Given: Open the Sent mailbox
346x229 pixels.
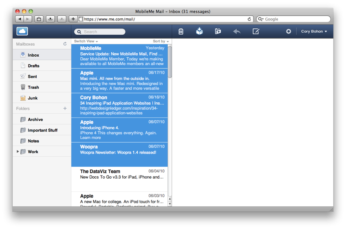Looking at the screenshot, I should (42, 76).
